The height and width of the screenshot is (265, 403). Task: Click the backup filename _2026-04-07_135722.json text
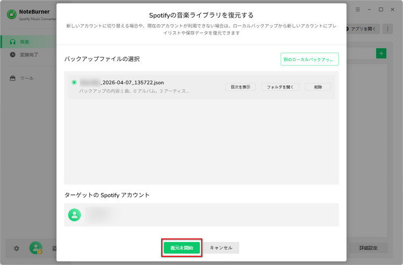132,82
